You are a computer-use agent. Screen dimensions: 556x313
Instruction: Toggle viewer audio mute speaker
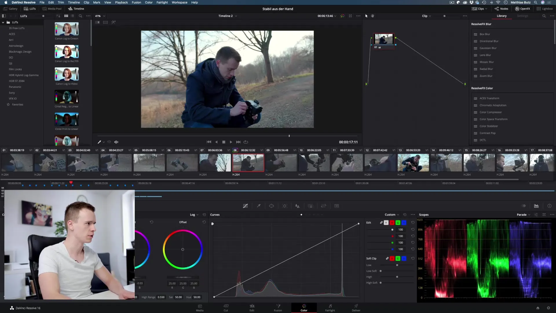click(x=116, y=142)
